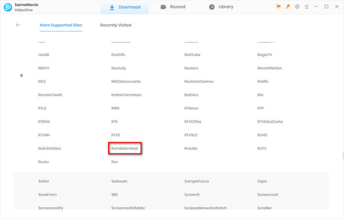The width and height of the screenshot is (344, 219).
Task: Open the RUHD site
Action: [262, 135]
